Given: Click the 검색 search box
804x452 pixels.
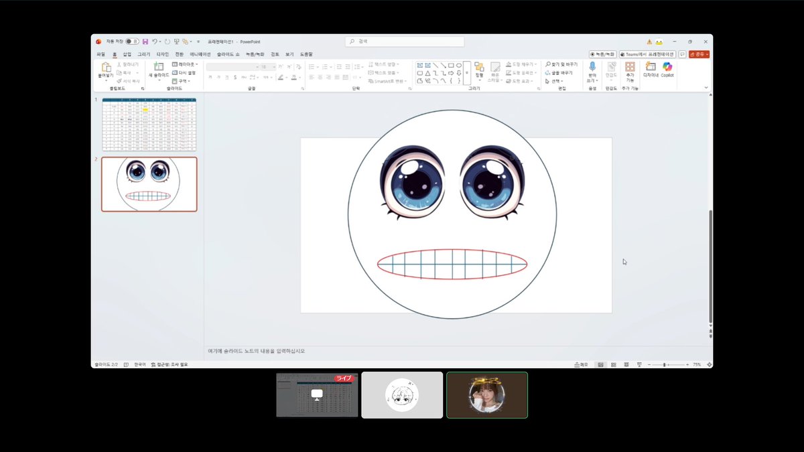Looking at the screenshot, I should click(405, 42).
